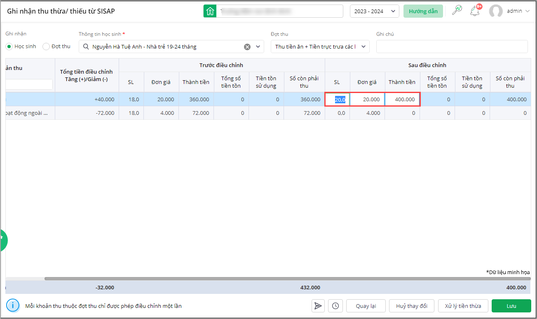Click the blurred school name field
Screen dimensions: 537x319
point(280,11)
